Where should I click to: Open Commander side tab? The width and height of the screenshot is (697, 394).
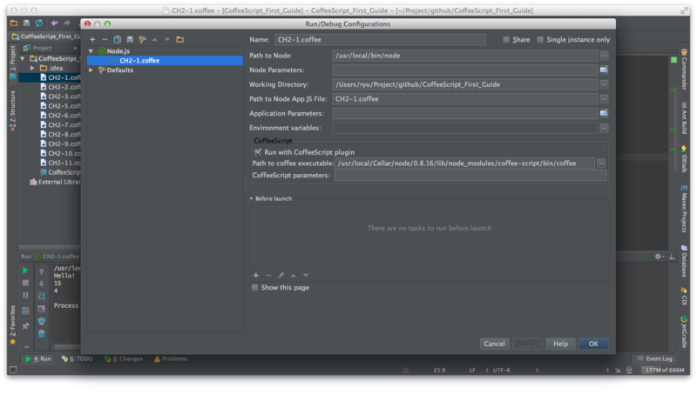tap(684, 70)
